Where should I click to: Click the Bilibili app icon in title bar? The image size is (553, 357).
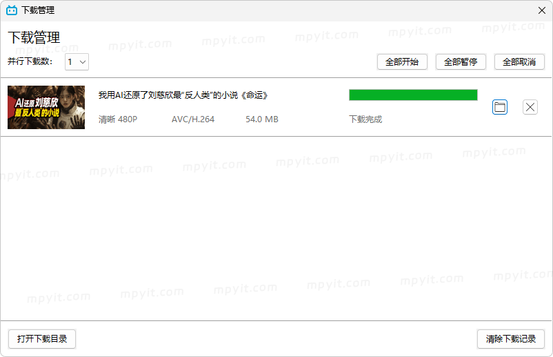coord(12,10)
